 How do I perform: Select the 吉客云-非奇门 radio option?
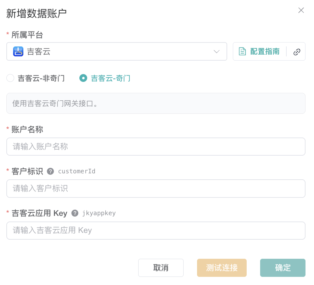[35, 78]
